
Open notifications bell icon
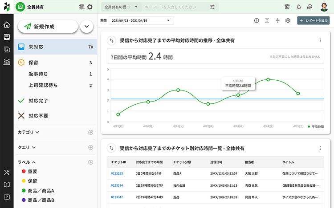[299, 7]
